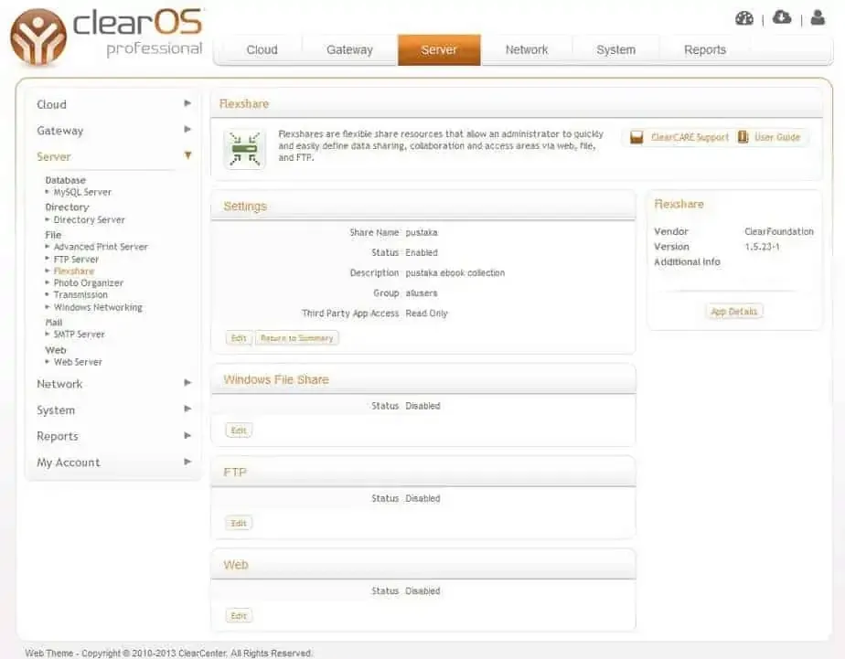Click the Return to Summary button
Image resolution: width=845 pixels, height=659 pixels.
coord(297,338)
